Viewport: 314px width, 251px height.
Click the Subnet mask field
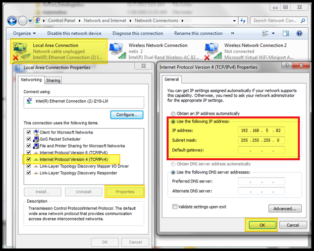tap(261, 140)
